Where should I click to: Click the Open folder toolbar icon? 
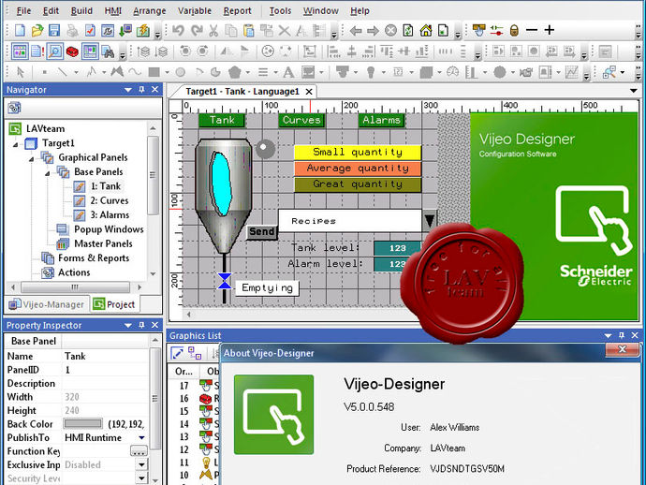coord(37,31)
